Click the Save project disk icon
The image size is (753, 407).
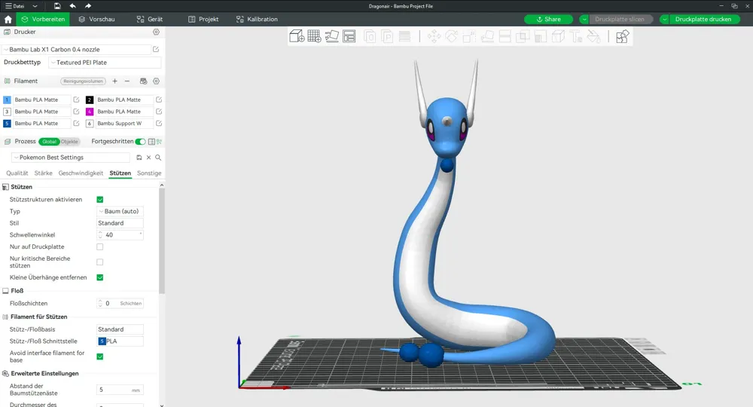coord(57,6)
